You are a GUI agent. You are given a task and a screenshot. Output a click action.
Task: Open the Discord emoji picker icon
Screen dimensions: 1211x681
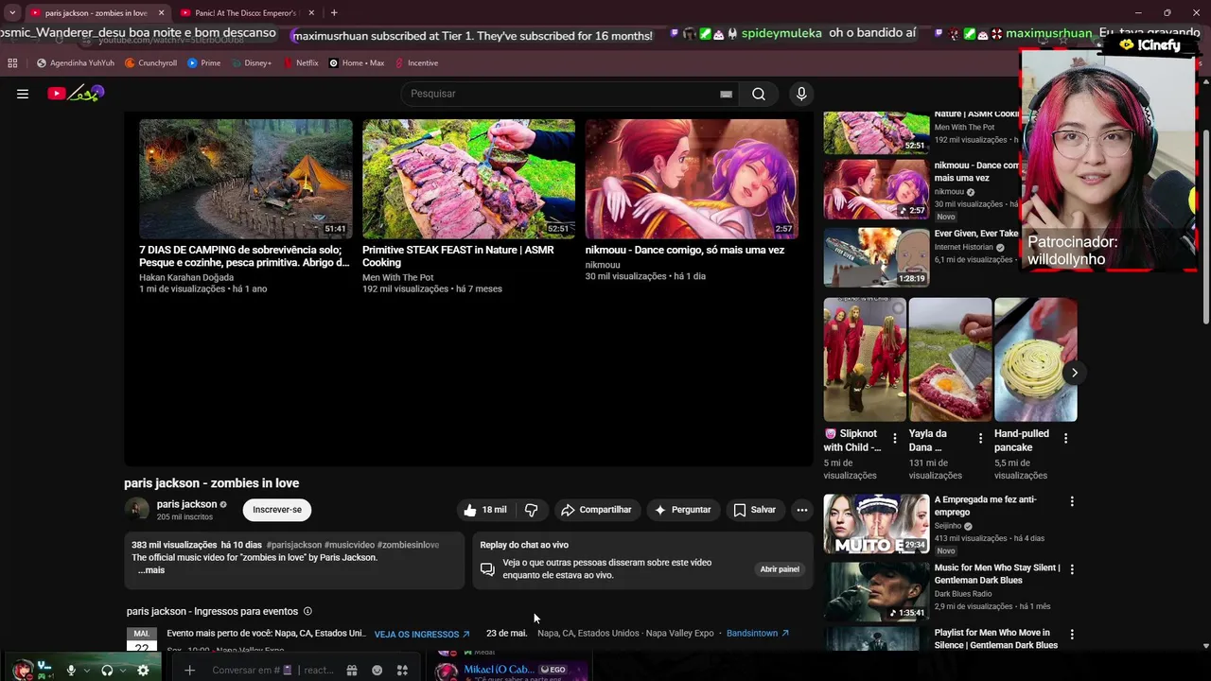(x=377, y=671)
